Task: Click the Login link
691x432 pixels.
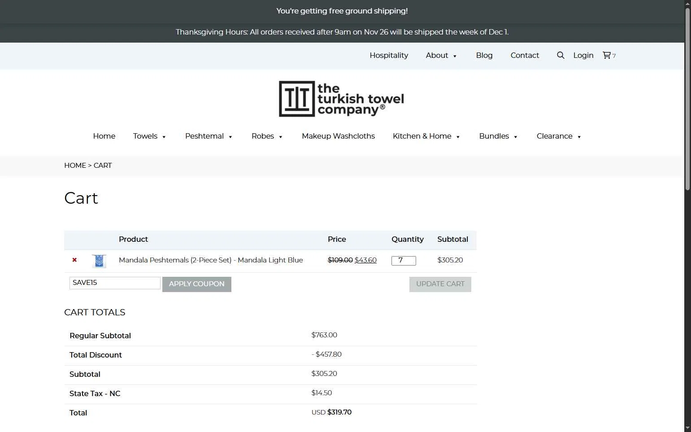Action: point(583,55)
